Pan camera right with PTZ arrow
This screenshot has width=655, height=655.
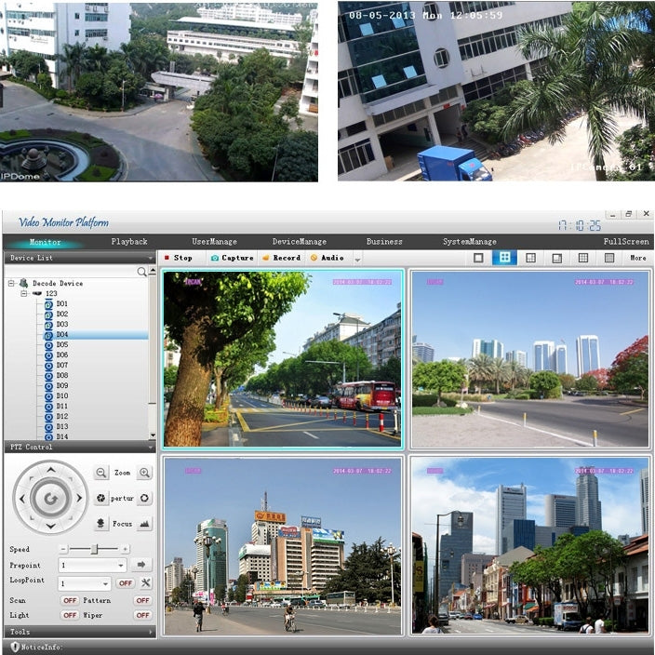tap(79, 498)
